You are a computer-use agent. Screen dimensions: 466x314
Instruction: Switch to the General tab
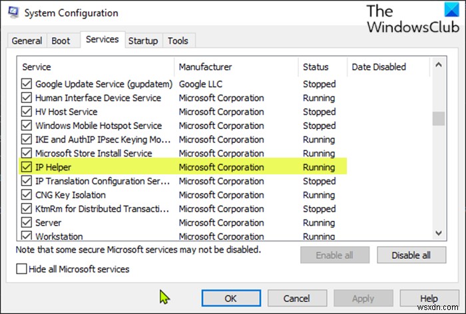pos(27,41)
